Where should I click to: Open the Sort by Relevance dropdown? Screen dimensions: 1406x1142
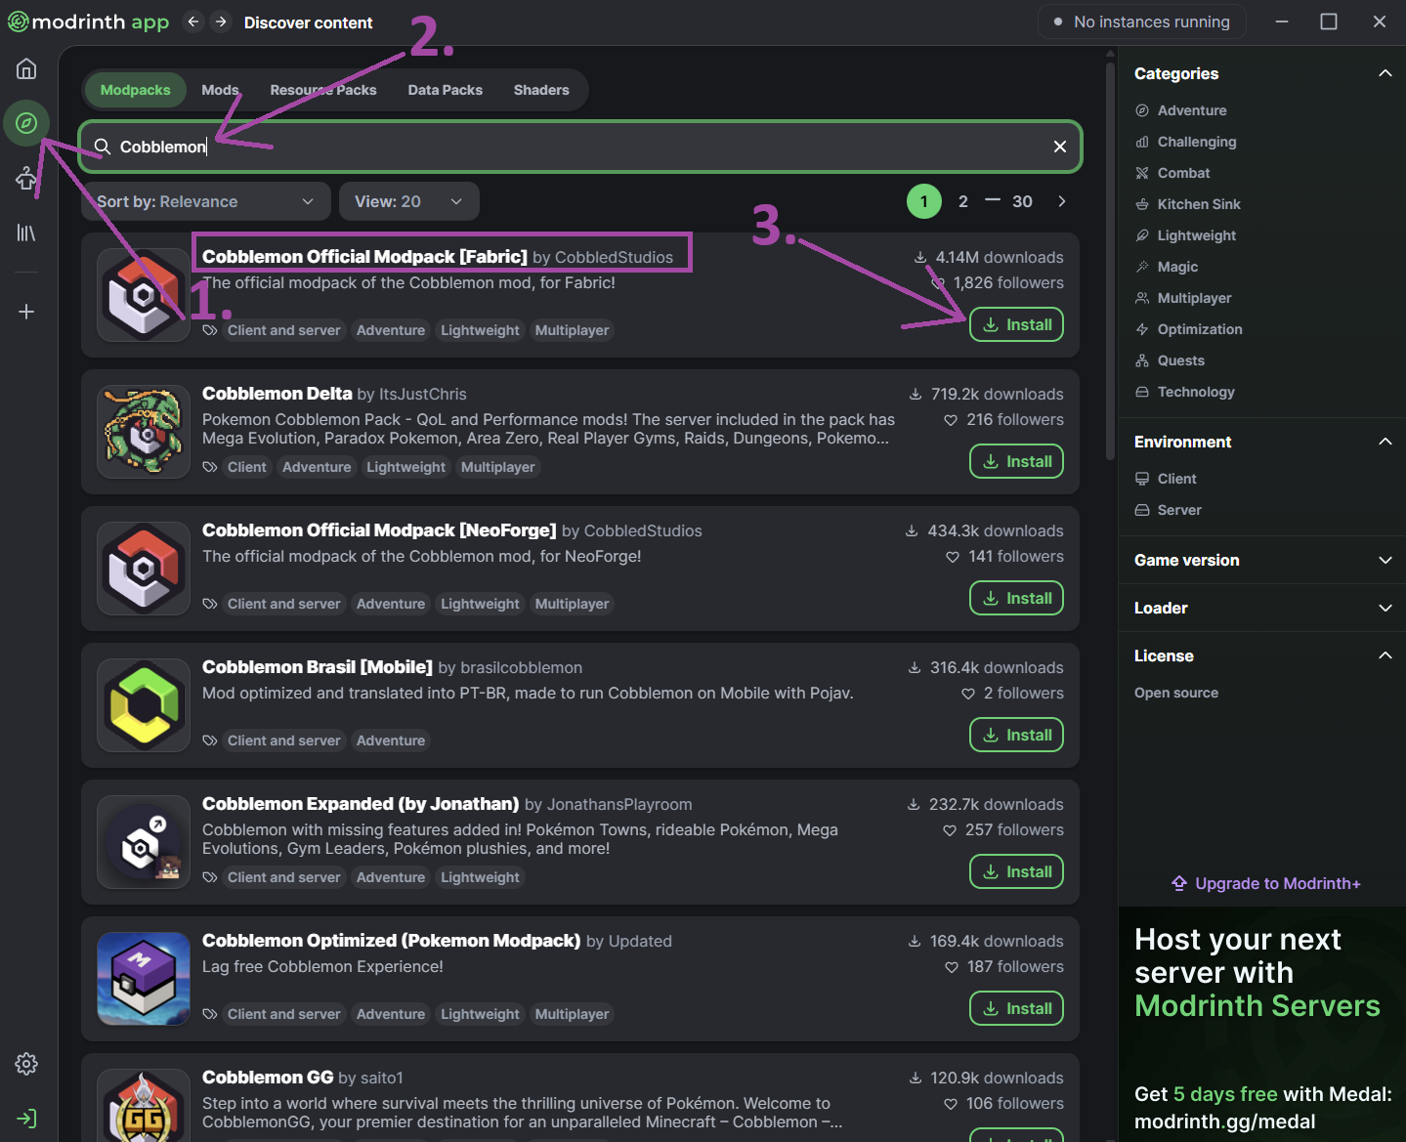point(205,201)
